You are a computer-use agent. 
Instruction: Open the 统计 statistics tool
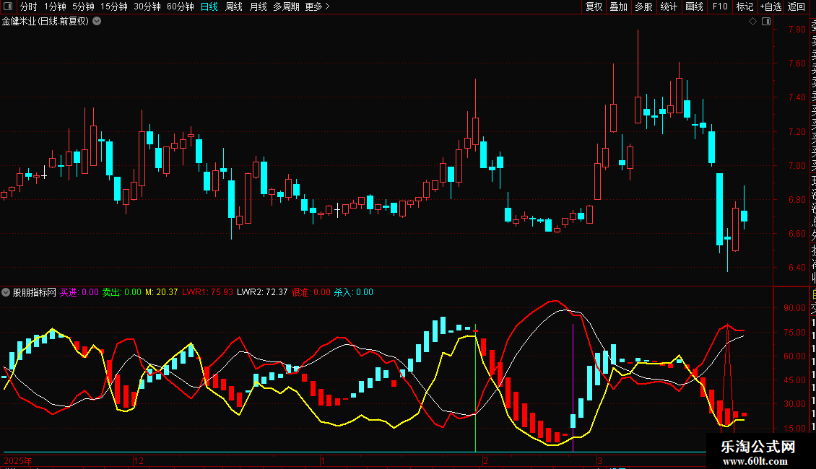click(669, 6)
